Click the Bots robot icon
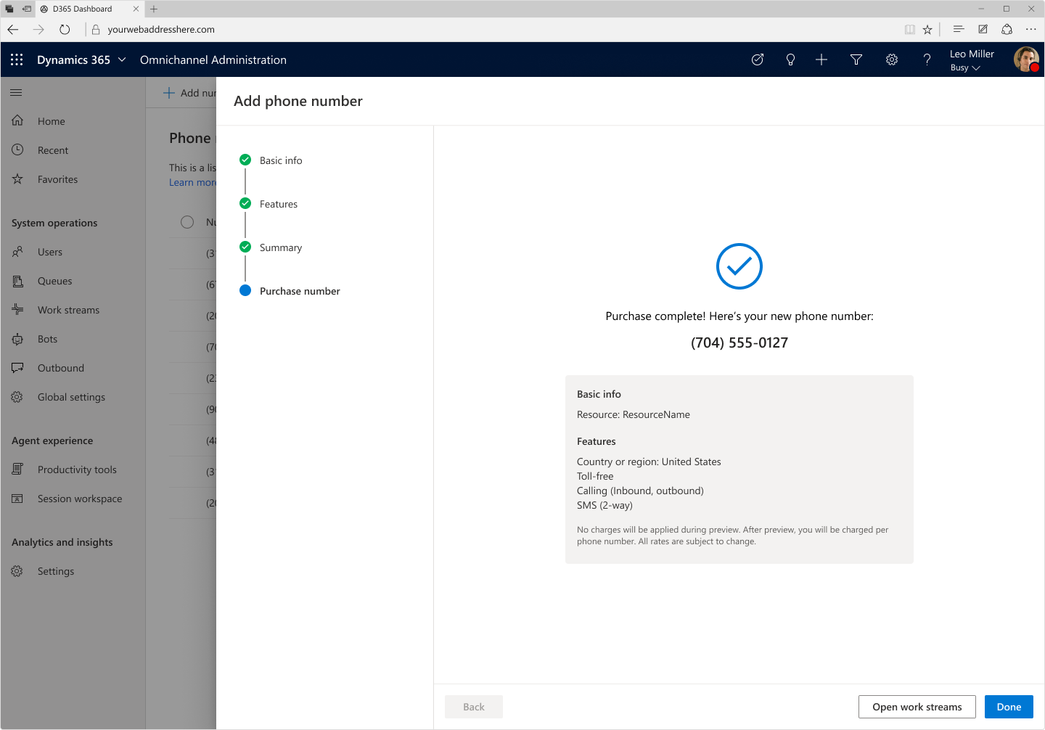This screenshot has width=1045, height=730. [17, 338]
